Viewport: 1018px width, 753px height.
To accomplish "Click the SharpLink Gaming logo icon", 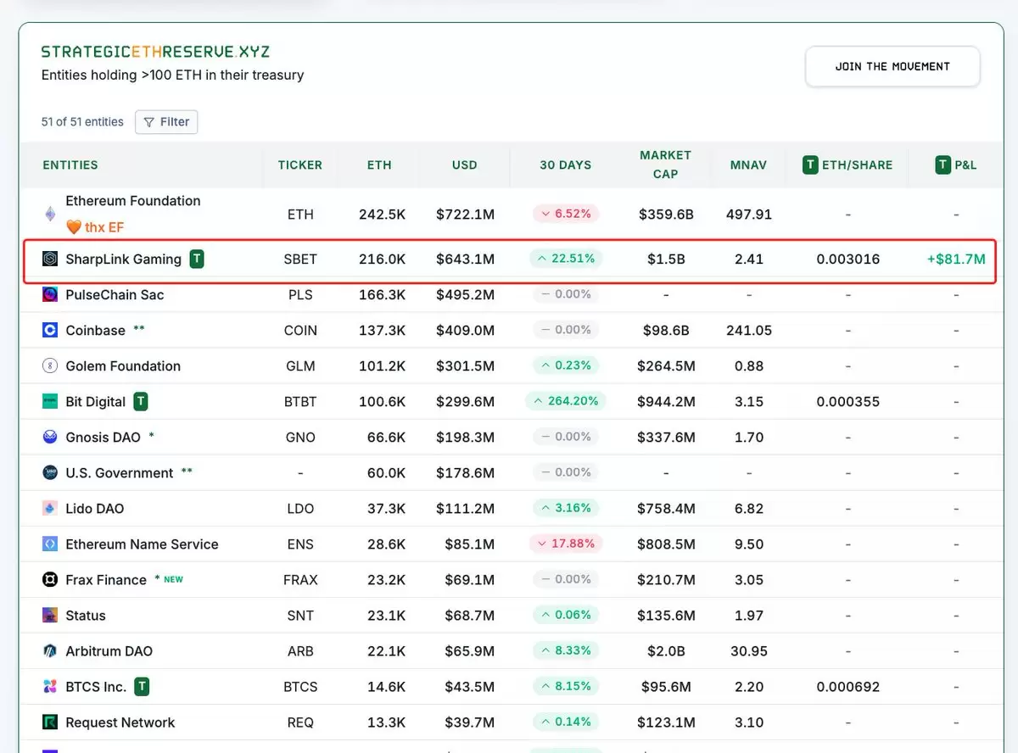I will point(50,259).
